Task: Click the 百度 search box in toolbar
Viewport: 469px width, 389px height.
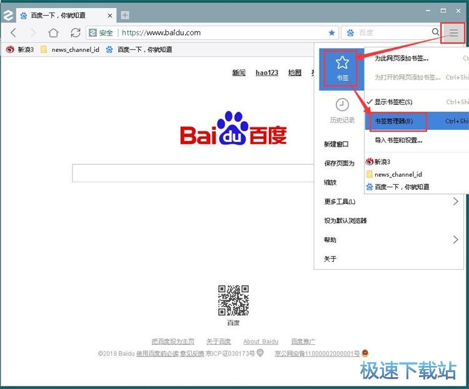Action: [392, 32]
